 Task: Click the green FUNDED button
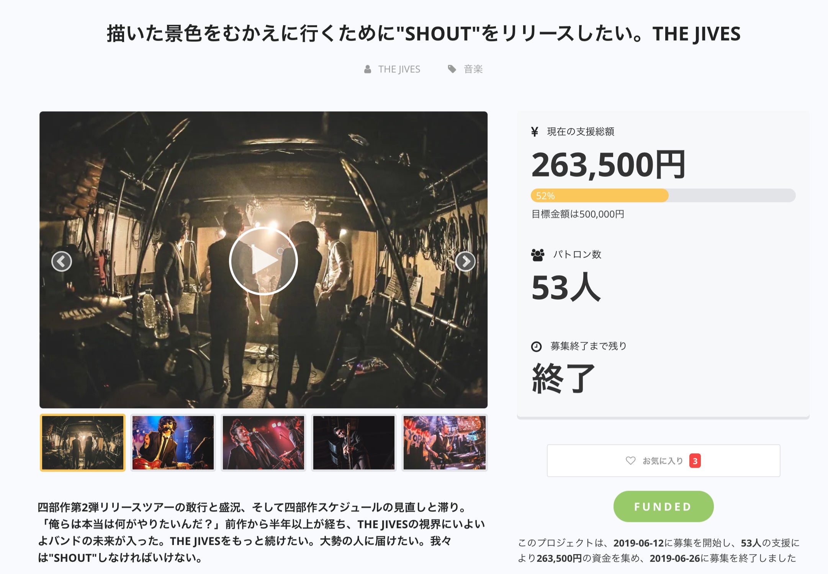(663, 507)
